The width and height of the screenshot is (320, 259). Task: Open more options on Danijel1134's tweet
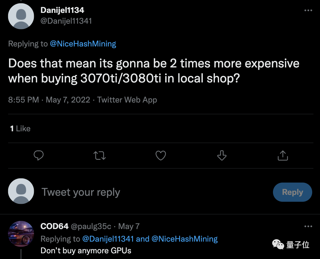(x=308, y=10)
